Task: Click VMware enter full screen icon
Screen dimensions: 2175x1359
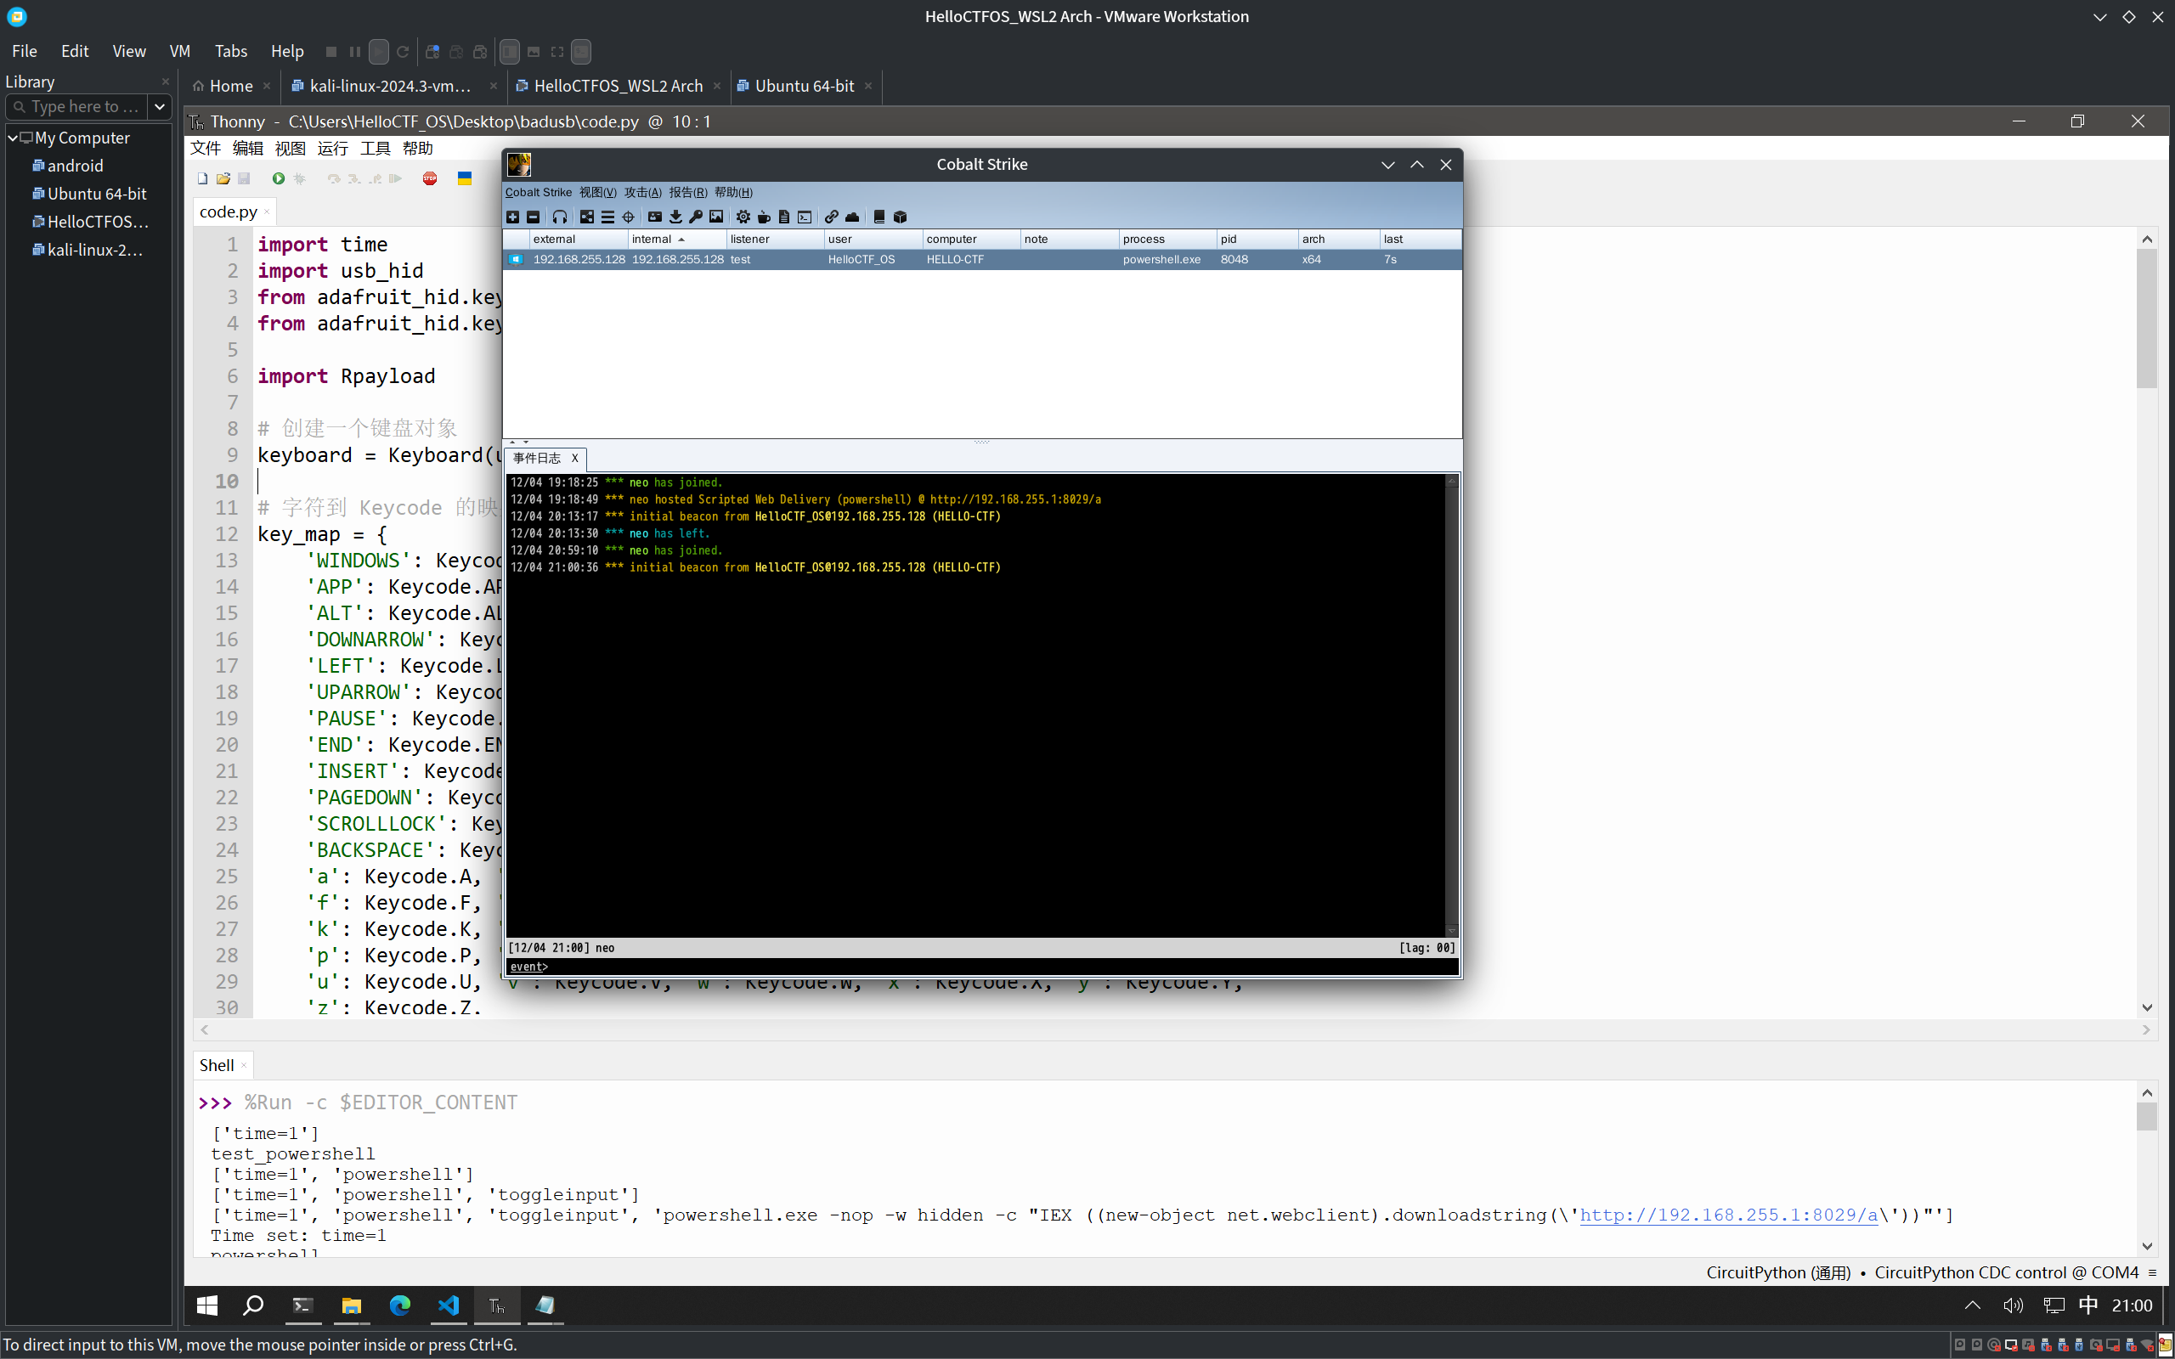Action: click(557, 52)
